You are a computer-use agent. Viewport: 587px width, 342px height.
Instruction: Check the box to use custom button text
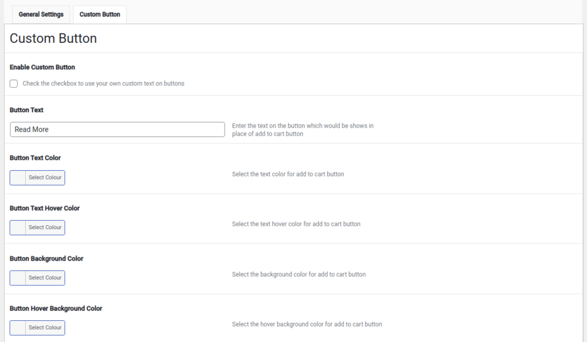coord(13,83)
